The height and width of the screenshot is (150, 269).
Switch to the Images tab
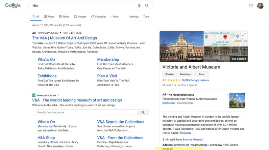[80, 17]
